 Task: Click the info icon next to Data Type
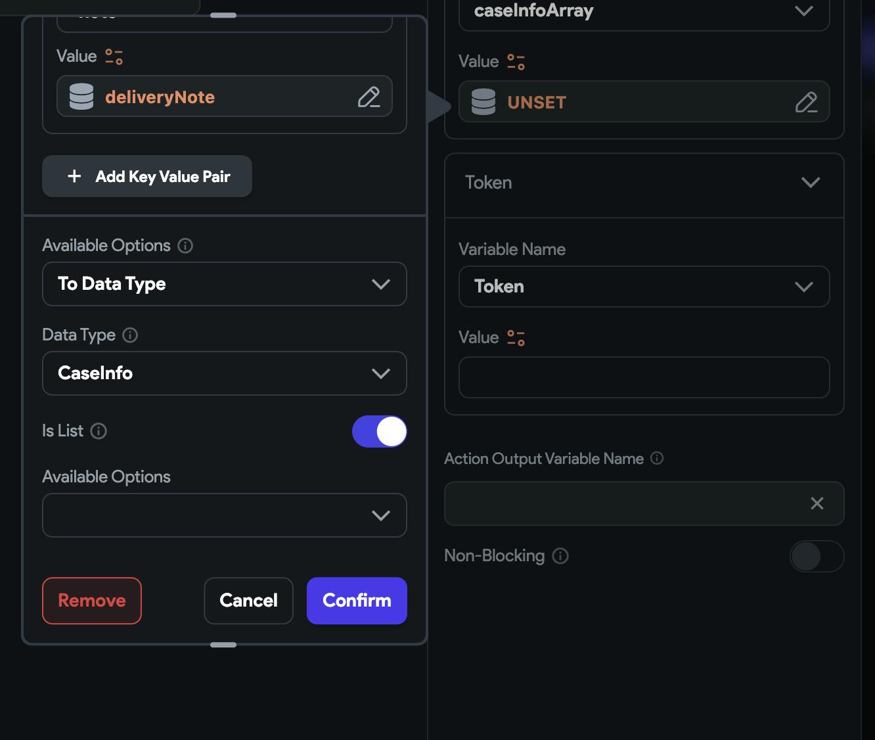click(131, 335)
